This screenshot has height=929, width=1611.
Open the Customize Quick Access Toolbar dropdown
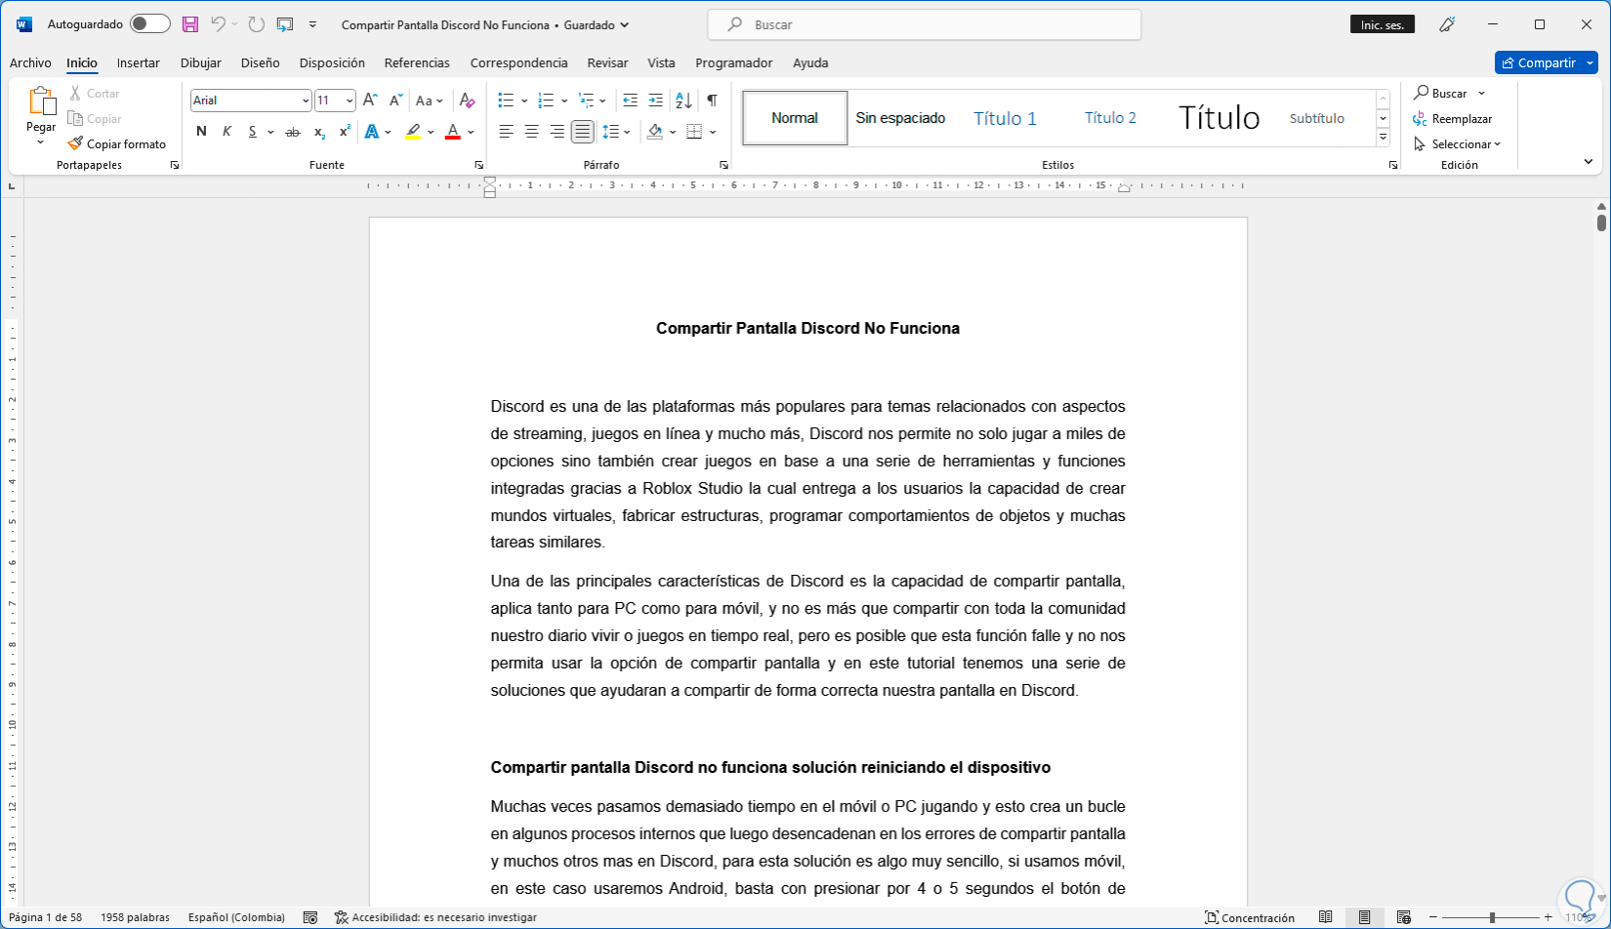[x=312, y=24]
